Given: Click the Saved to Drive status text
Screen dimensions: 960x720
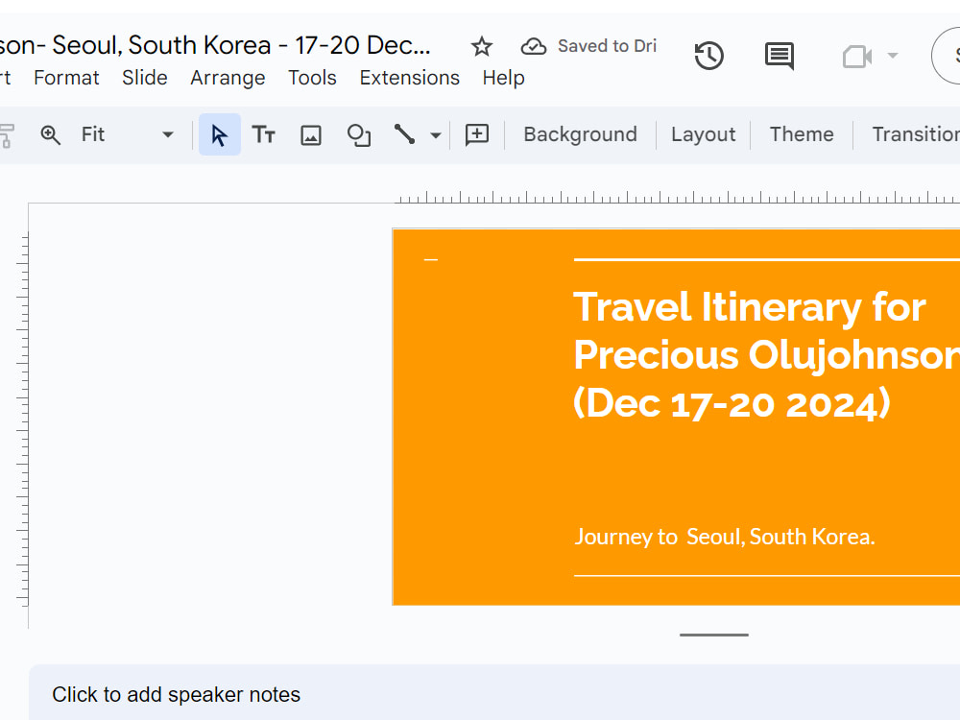Looking at the screenshot, I should click(607, 46).
